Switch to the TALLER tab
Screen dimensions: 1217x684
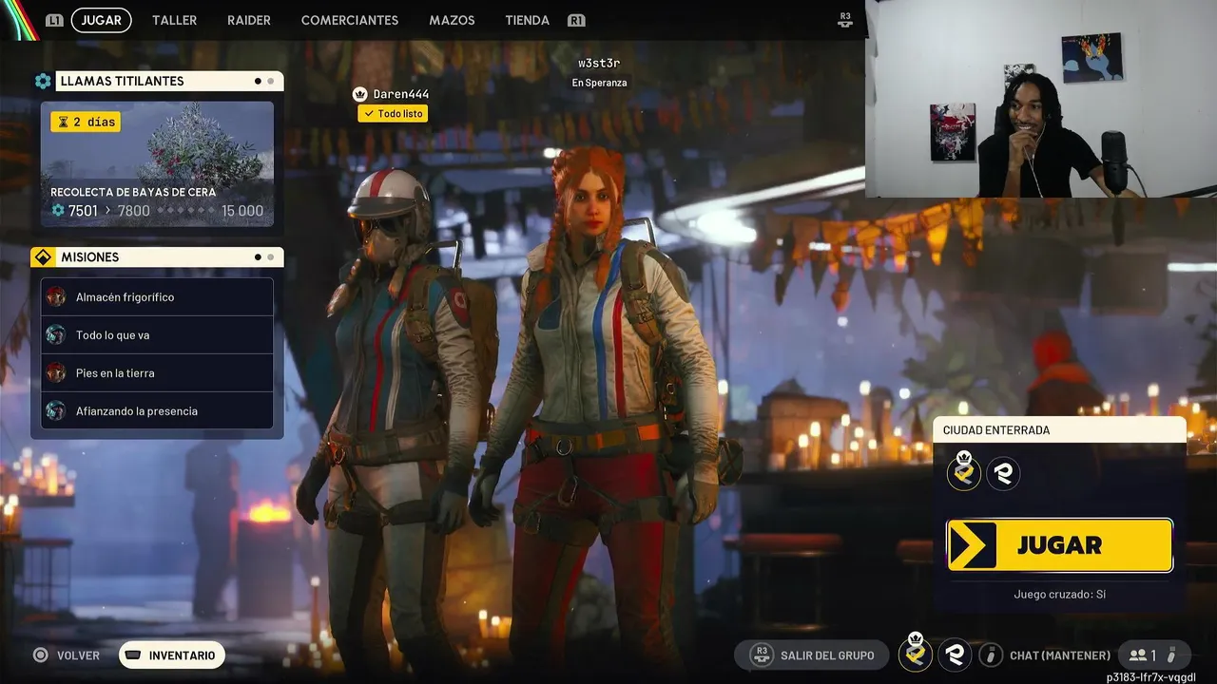pos(175,20)
